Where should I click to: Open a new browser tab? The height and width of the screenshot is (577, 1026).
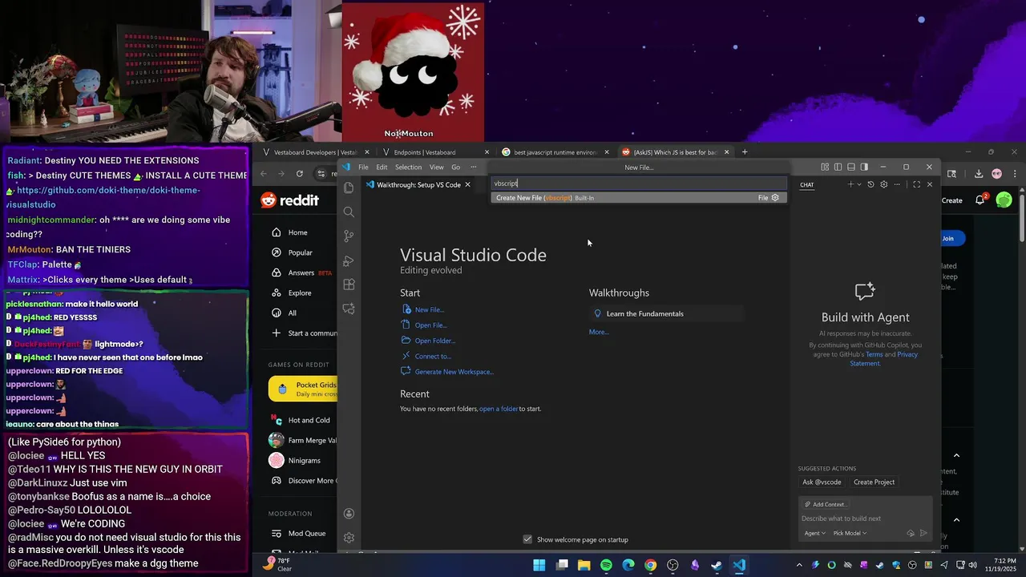(745, 152)
